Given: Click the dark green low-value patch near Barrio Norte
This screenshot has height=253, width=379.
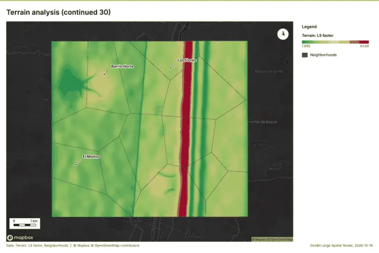Looking at the screenshot, I should point(70,84).
